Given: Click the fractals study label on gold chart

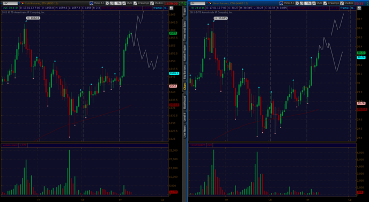Looking at the screenshot, I should (158, 8).
